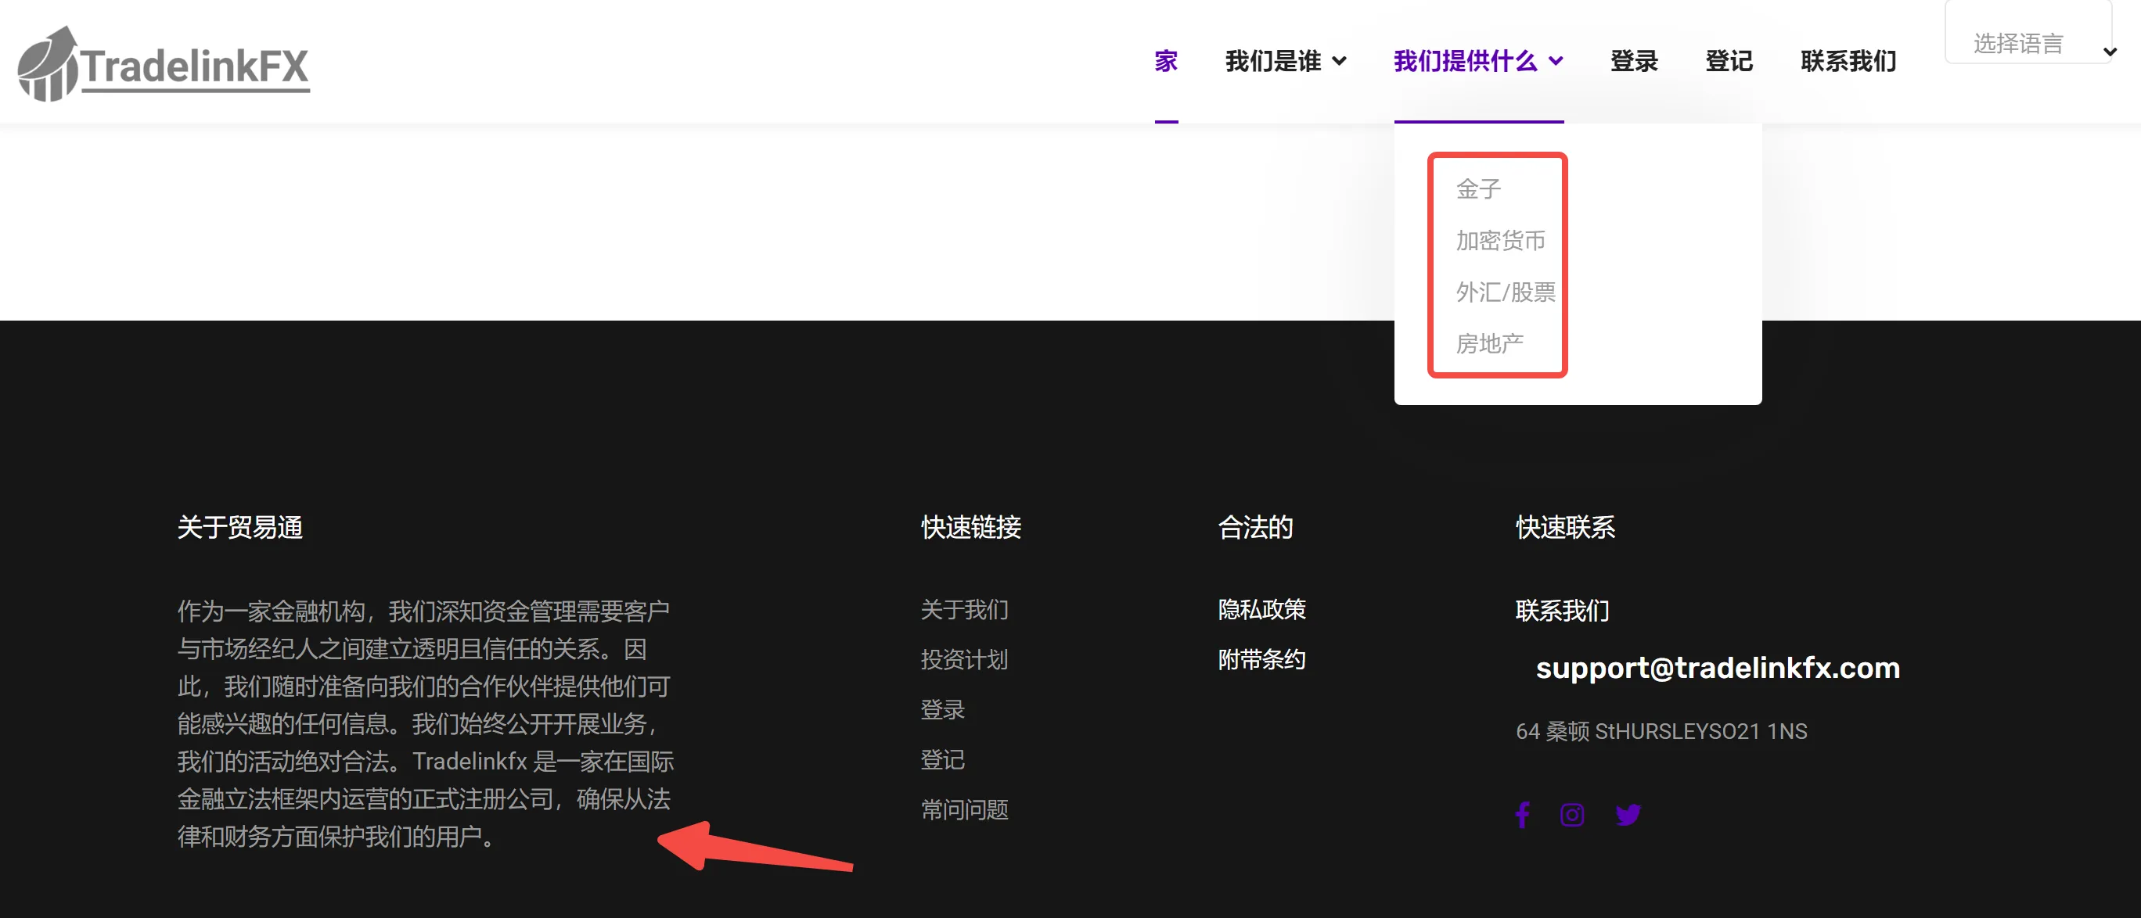Open the 隐私政策 link

(1261, 610)
